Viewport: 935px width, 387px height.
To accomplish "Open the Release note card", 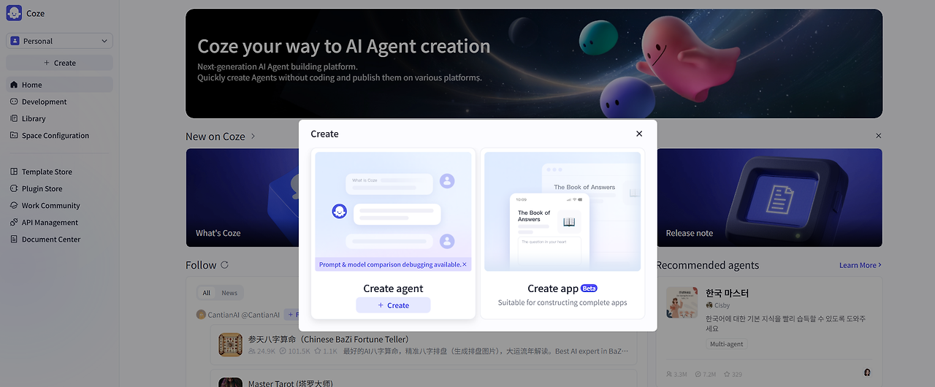I will 770,198.
